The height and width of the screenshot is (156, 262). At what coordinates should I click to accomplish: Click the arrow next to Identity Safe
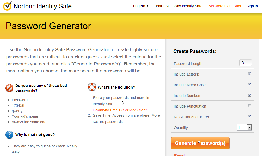[x=120, y=103]
